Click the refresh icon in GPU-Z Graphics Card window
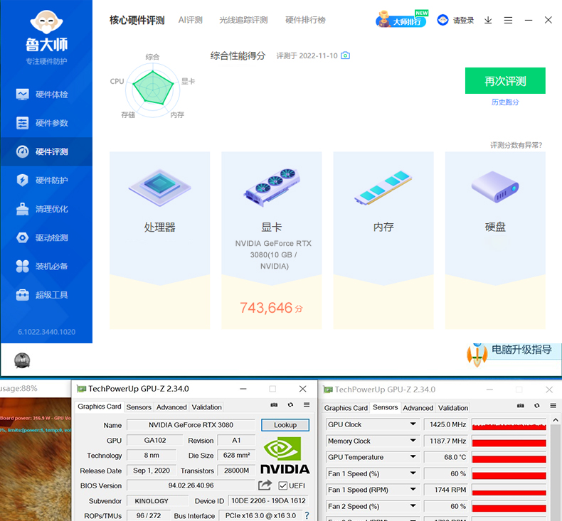The image size is (562, 521). [x=290, y=404]
